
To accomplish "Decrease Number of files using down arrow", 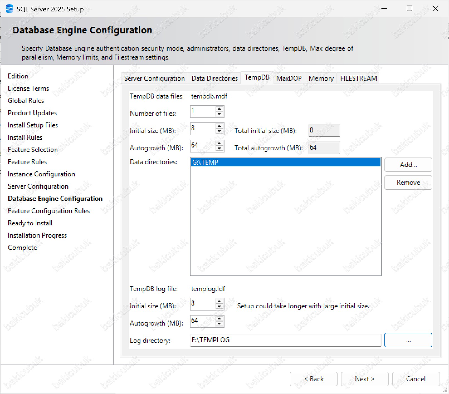I will pyautogui.click(x=219, y=114).
